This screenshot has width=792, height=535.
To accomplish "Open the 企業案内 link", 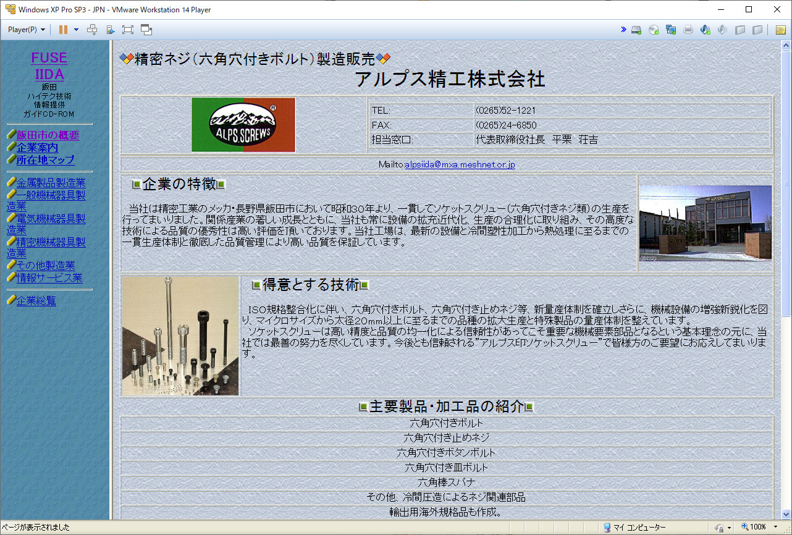I will tap(37, 148).
